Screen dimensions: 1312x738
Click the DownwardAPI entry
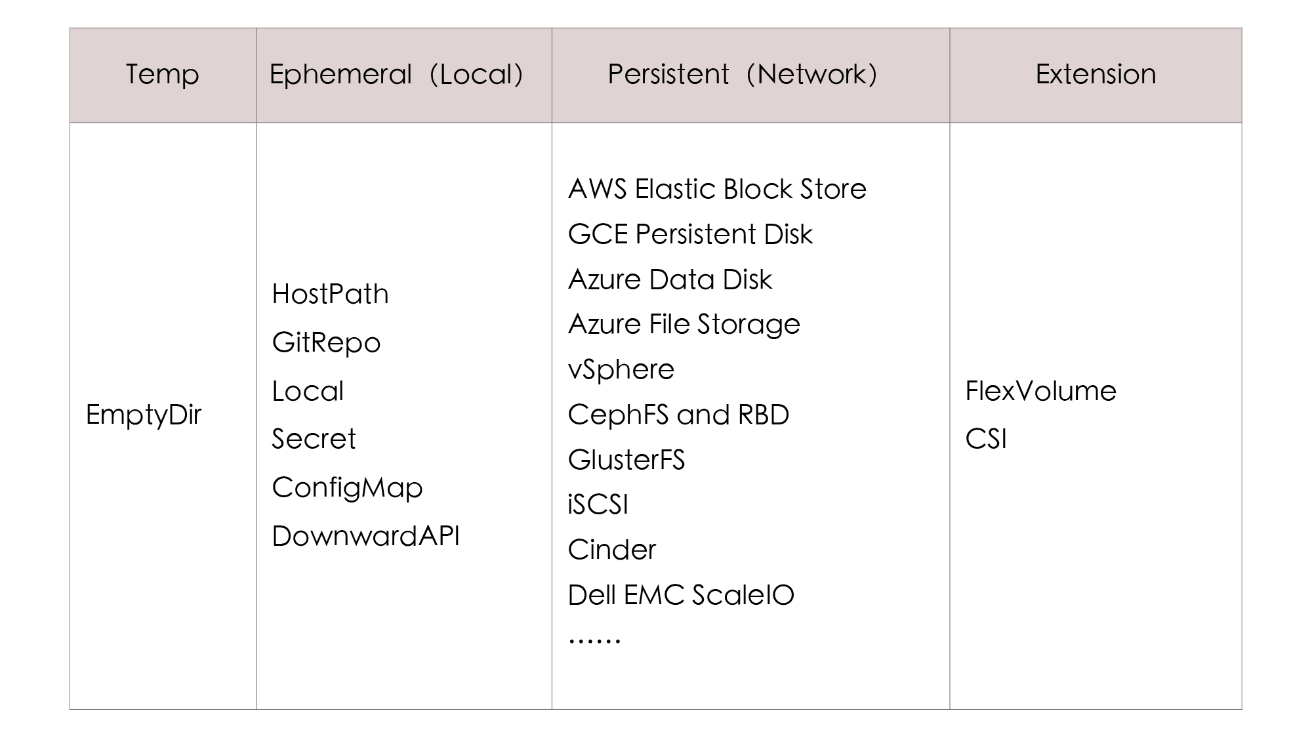(365, 536)
